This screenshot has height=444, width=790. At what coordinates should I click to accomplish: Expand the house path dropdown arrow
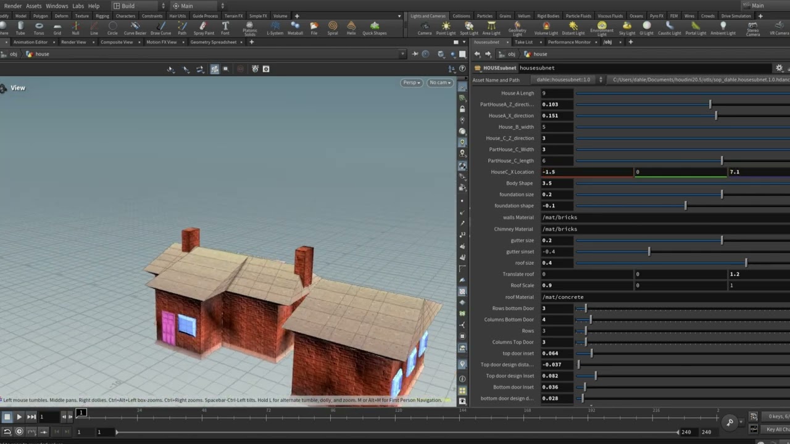pyautogui.click(x=402, y=54)
